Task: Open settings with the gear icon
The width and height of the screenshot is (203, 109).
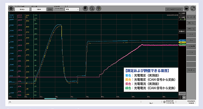Action: pyautogui.click(x=11, y=9)
